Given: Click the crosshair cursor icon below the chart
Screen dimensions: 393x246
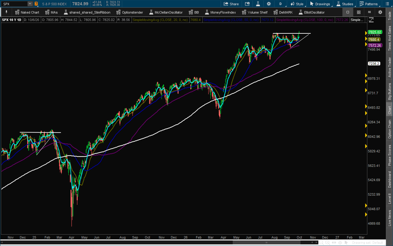Looking at the screenshot, I should point(340,243).
